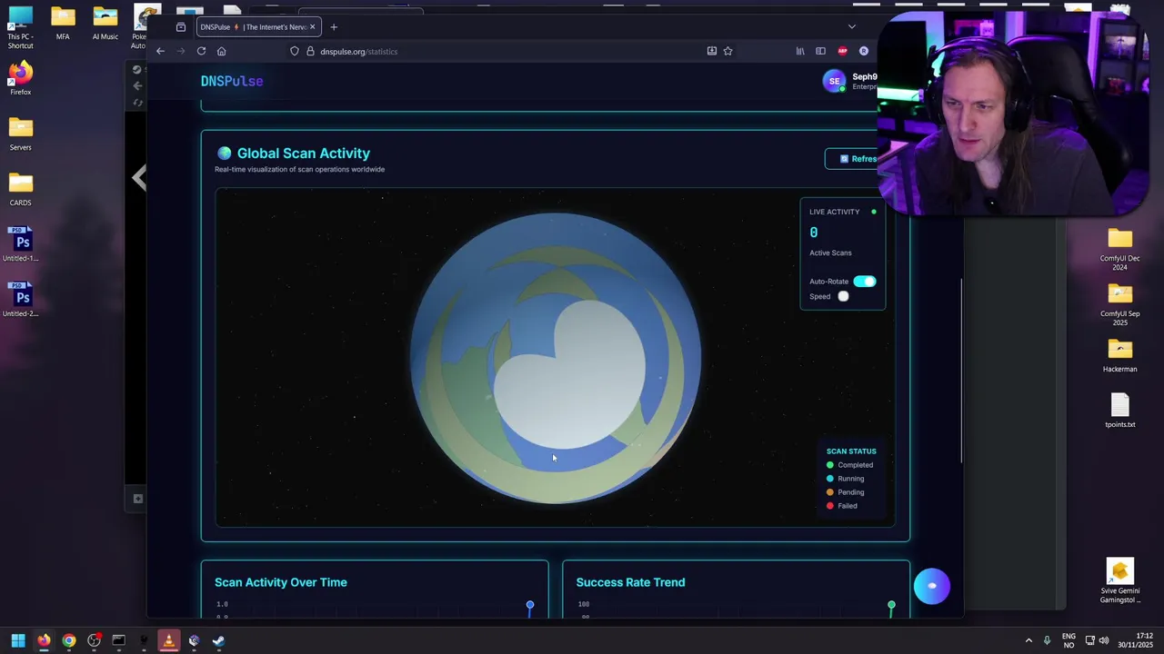The height and width of the screenshot is (654, 1164).
Task: Open Steam from the taskbar
Action: click(x=218, y=640)
